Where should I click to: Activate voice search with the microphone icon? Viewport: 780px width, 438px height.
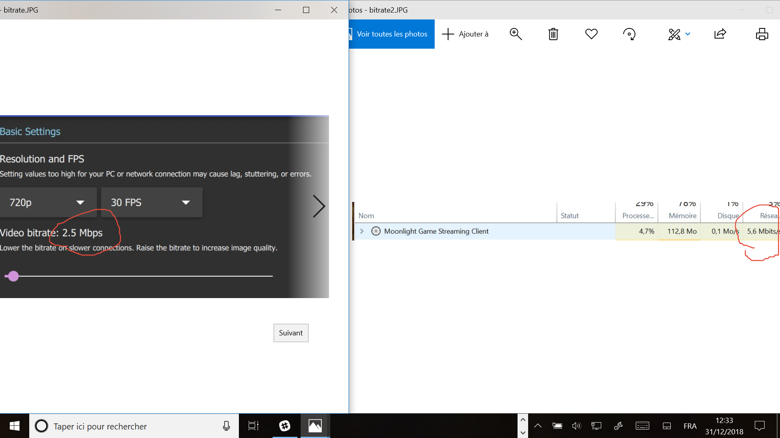[x=226, y=426]
